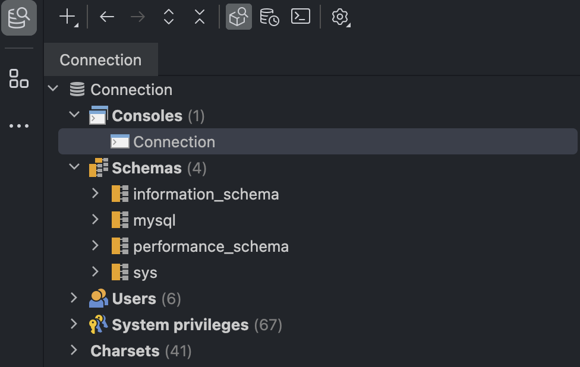Collapse the root Connection node
This screenshot has width=580, height=367.
53,89
